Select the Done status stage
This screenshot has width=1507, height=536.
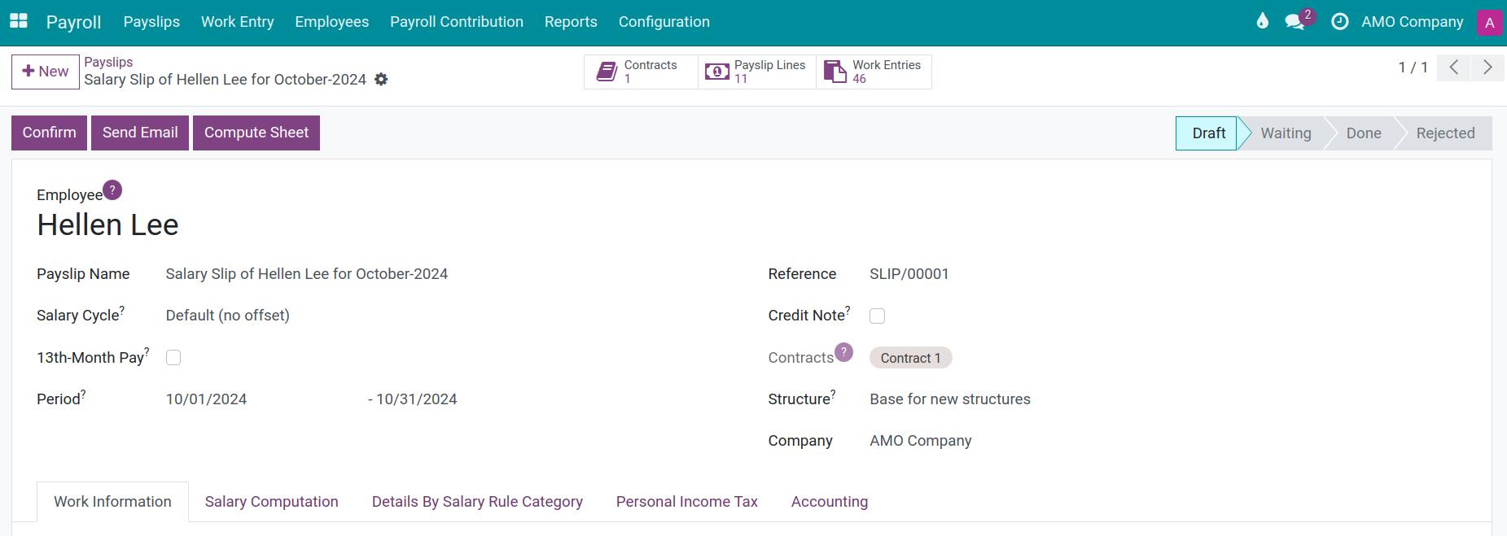coord(1364,133)
